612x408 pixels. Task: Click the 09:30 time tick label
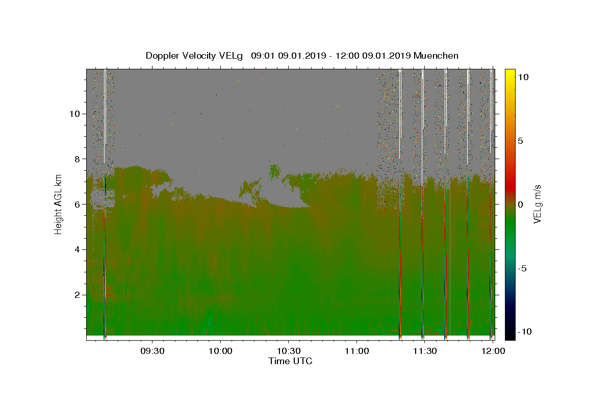tap(152, 351)
